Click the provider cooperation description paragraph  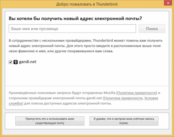point(86,46)
